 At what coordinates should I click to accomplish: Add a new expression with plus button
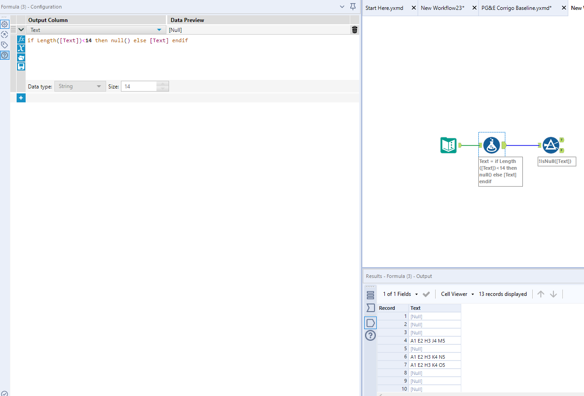click(x=21, y=97)
